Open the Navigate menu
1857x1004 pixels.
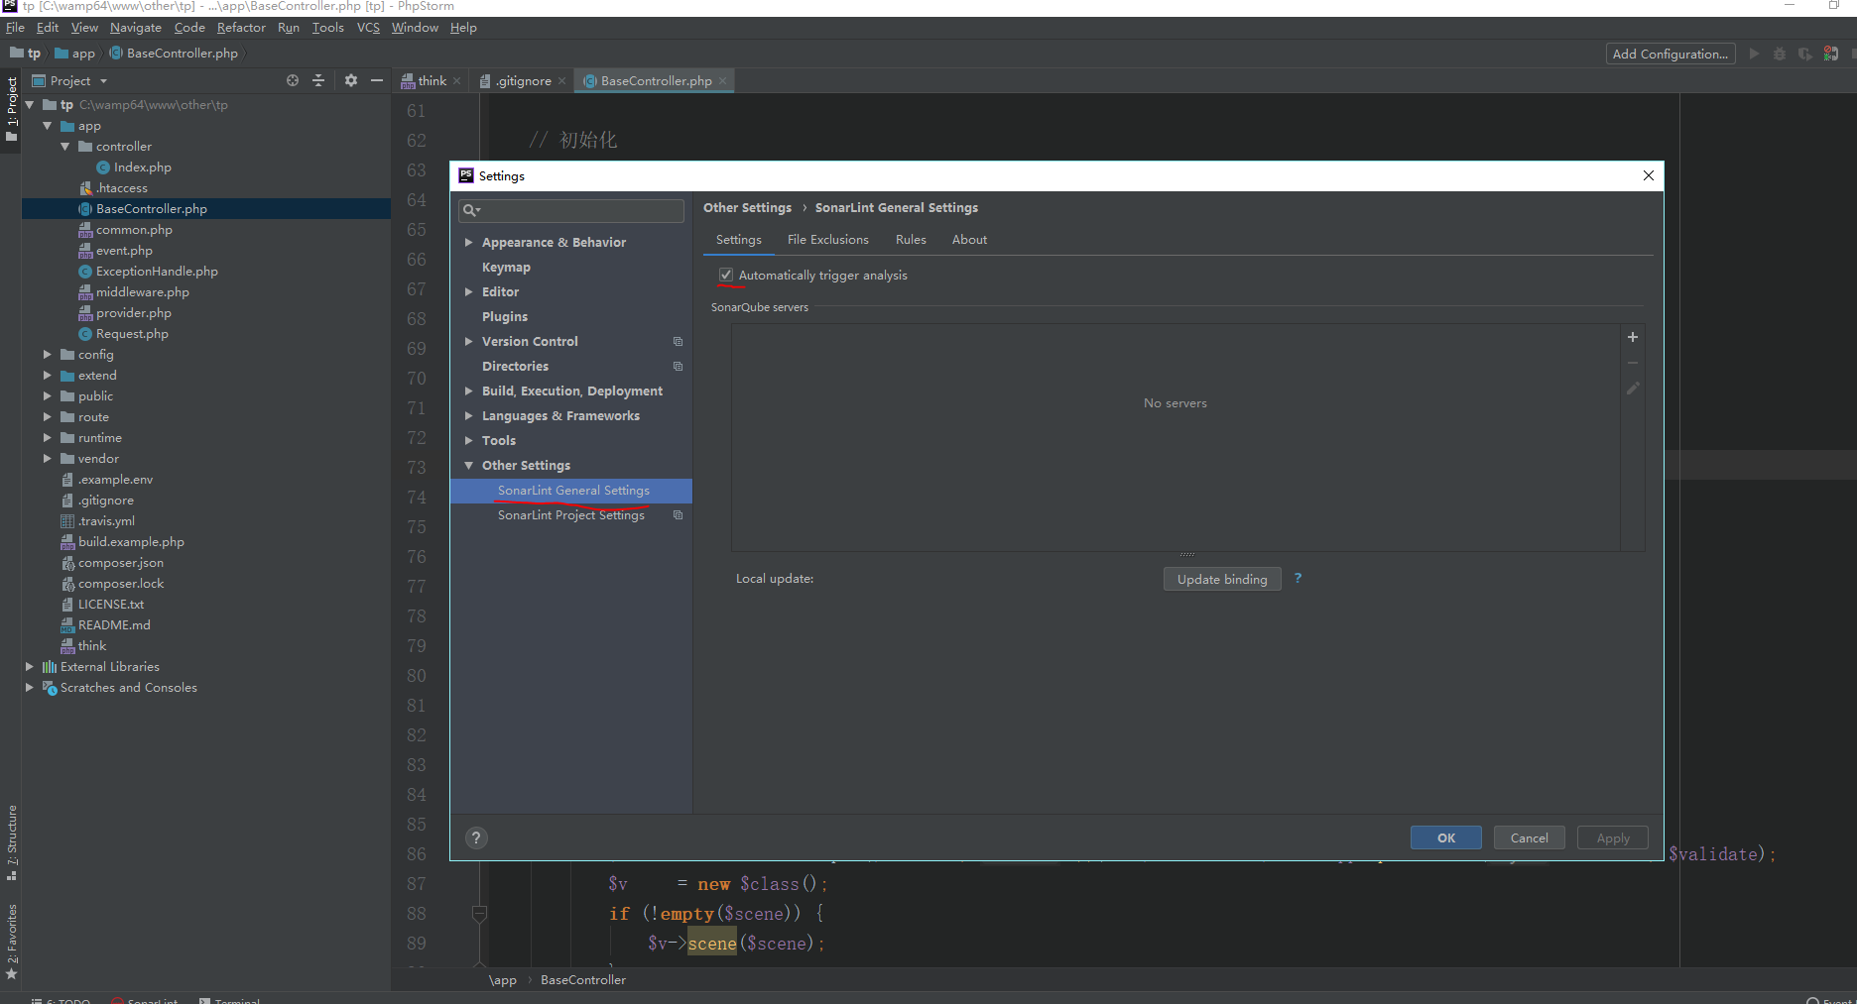point(136,28)
